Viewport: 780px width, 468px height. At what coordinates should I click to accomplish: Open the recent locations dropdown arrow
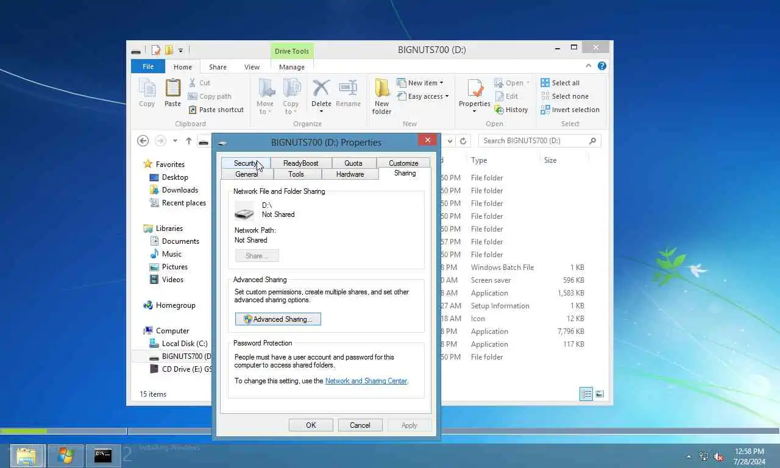pos(175,141)
